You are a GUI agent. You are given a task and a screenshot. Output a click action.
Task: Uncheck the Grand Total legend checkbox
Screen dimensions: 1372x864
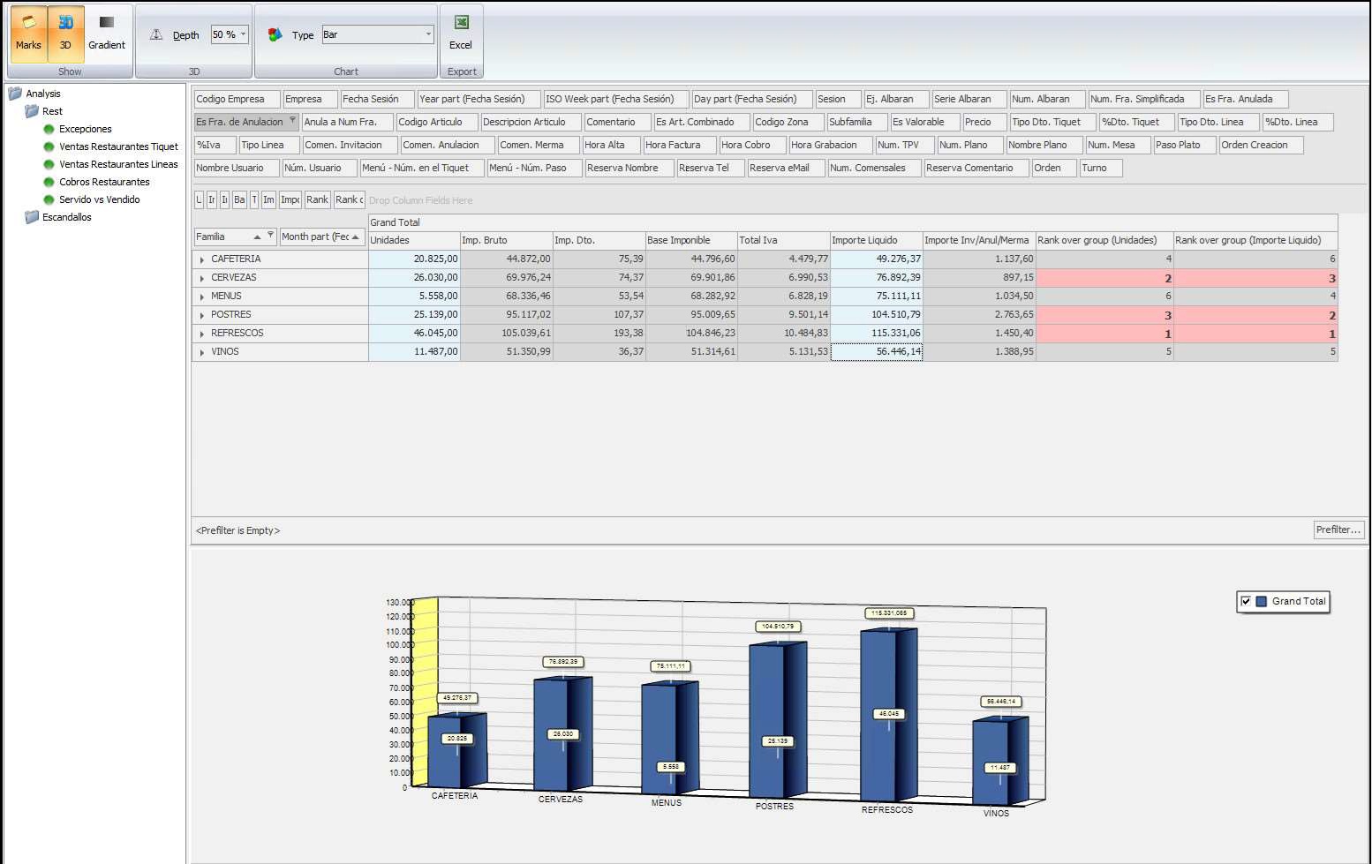pyautogui.click(x=1246, y=602)
